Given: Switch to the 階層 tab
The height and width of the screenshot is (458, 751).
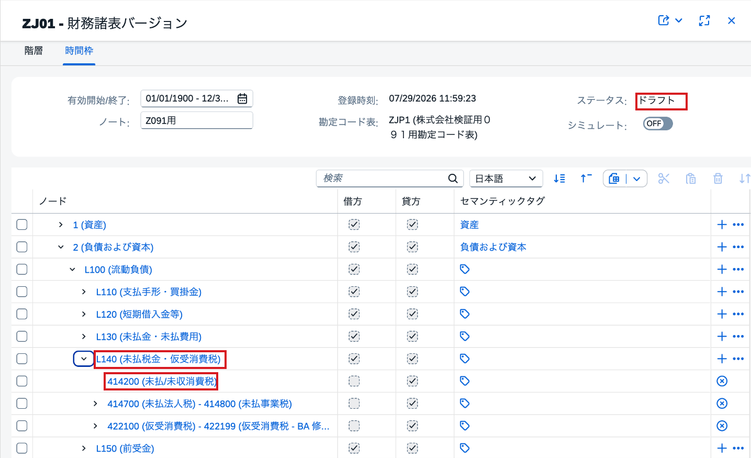Looking at the screenshot, I should click(x=33, y=51).
